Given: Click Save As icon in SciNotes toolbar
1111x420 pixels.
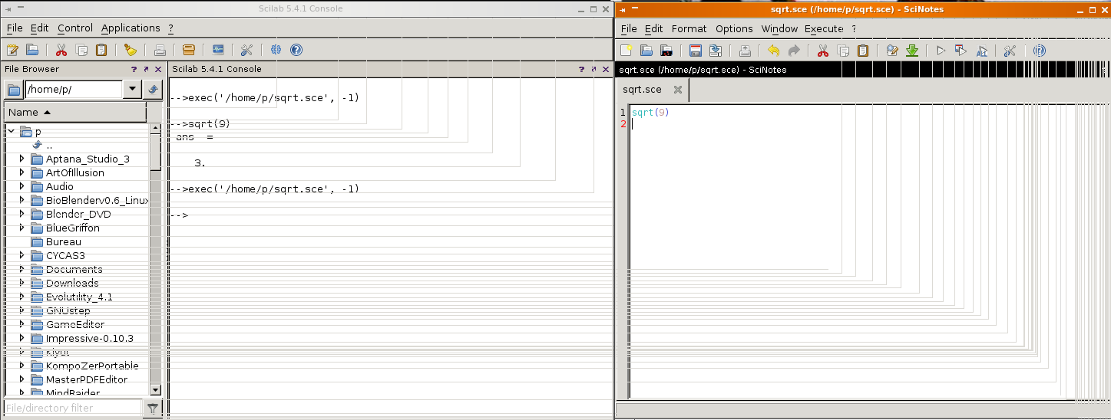Looking at the screenshot, I should [x=716, y=51].
